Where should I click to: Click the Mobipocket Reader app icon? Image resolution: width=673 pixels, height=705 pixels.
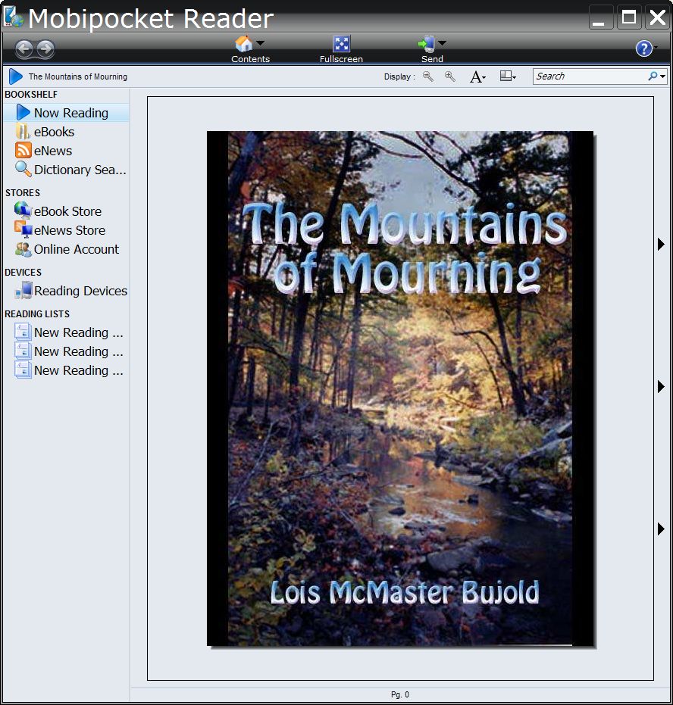click(13, 17)
